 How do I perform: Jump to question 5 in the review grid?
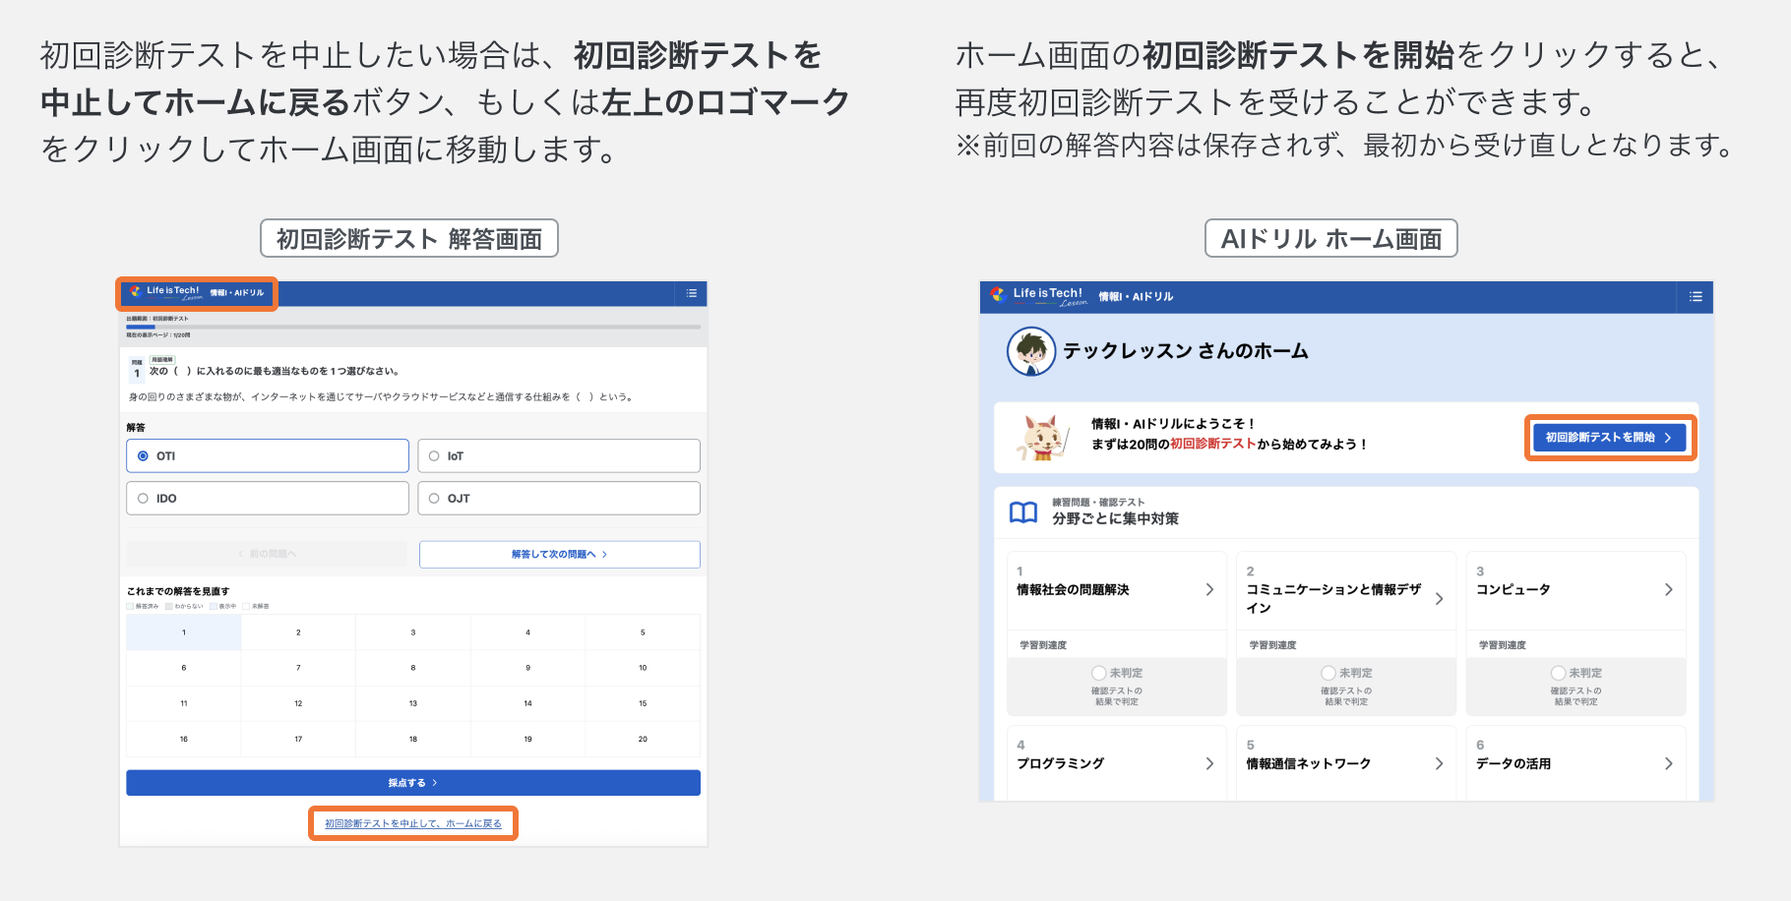click(643, 632)
